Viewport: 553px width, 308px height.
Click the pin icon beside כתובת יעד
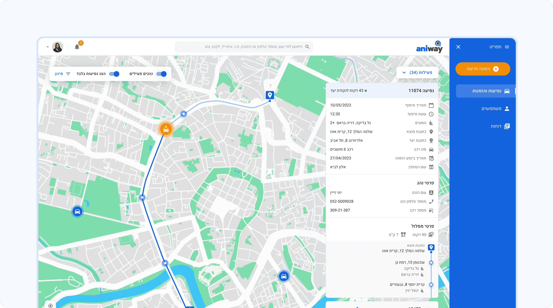(x=431, y=140)
